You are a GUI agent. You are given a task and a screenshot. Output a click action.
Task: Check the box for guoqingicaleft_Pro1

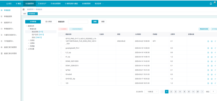[61, 48]
